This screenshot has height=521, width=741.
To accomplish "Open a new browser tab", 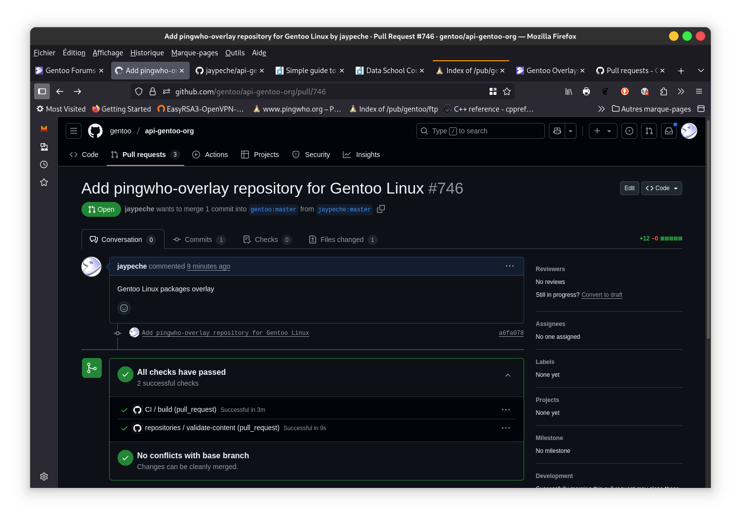I will pos(681,71).
